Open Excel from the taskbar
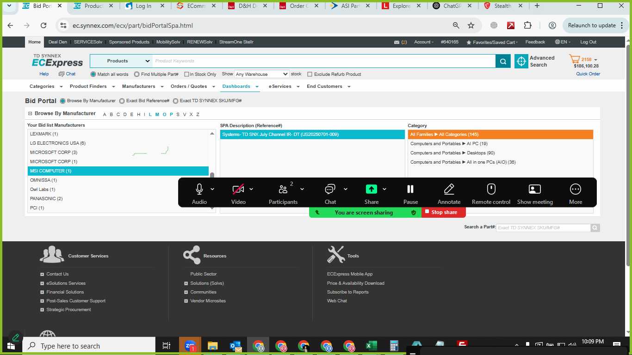Viewport: 632px width, 355px height. tap(371, 346)
